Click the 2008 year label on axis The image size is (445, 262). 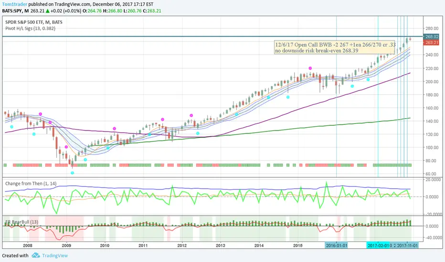pyautogui.click(x=28, y=245)
